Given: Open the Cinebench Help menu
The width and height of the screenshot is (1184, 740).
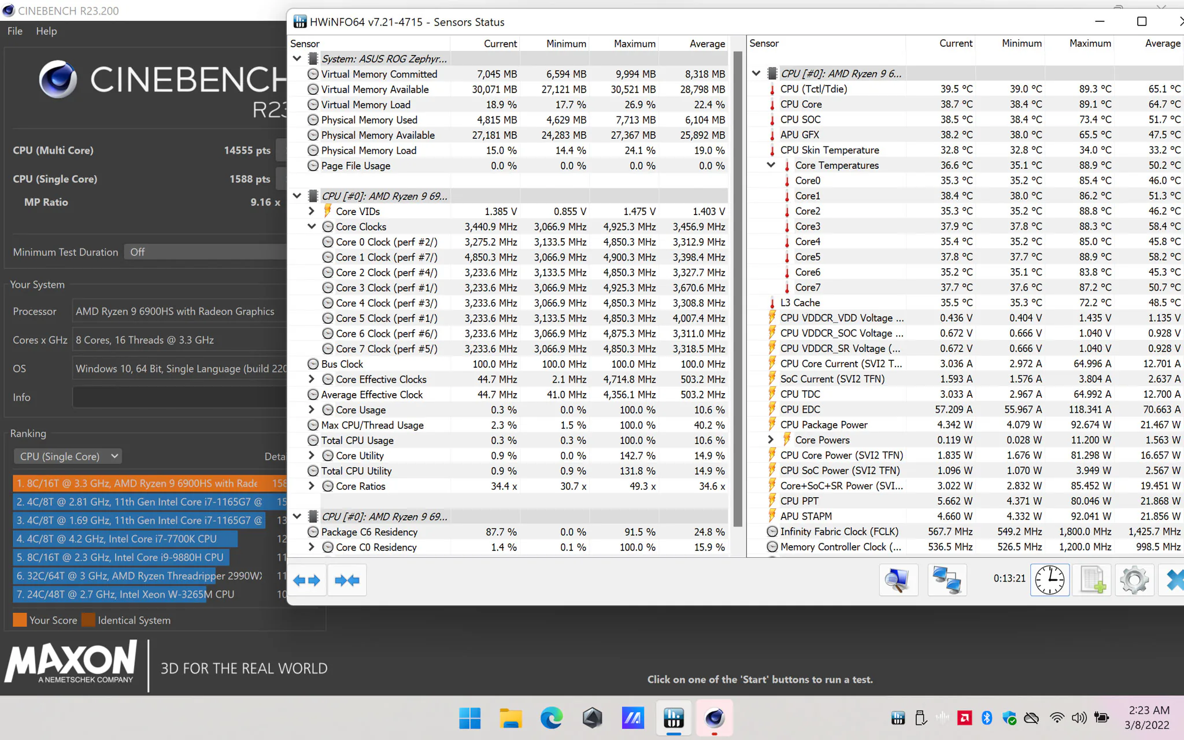Looking at the screenshot, I should [46, 31].
